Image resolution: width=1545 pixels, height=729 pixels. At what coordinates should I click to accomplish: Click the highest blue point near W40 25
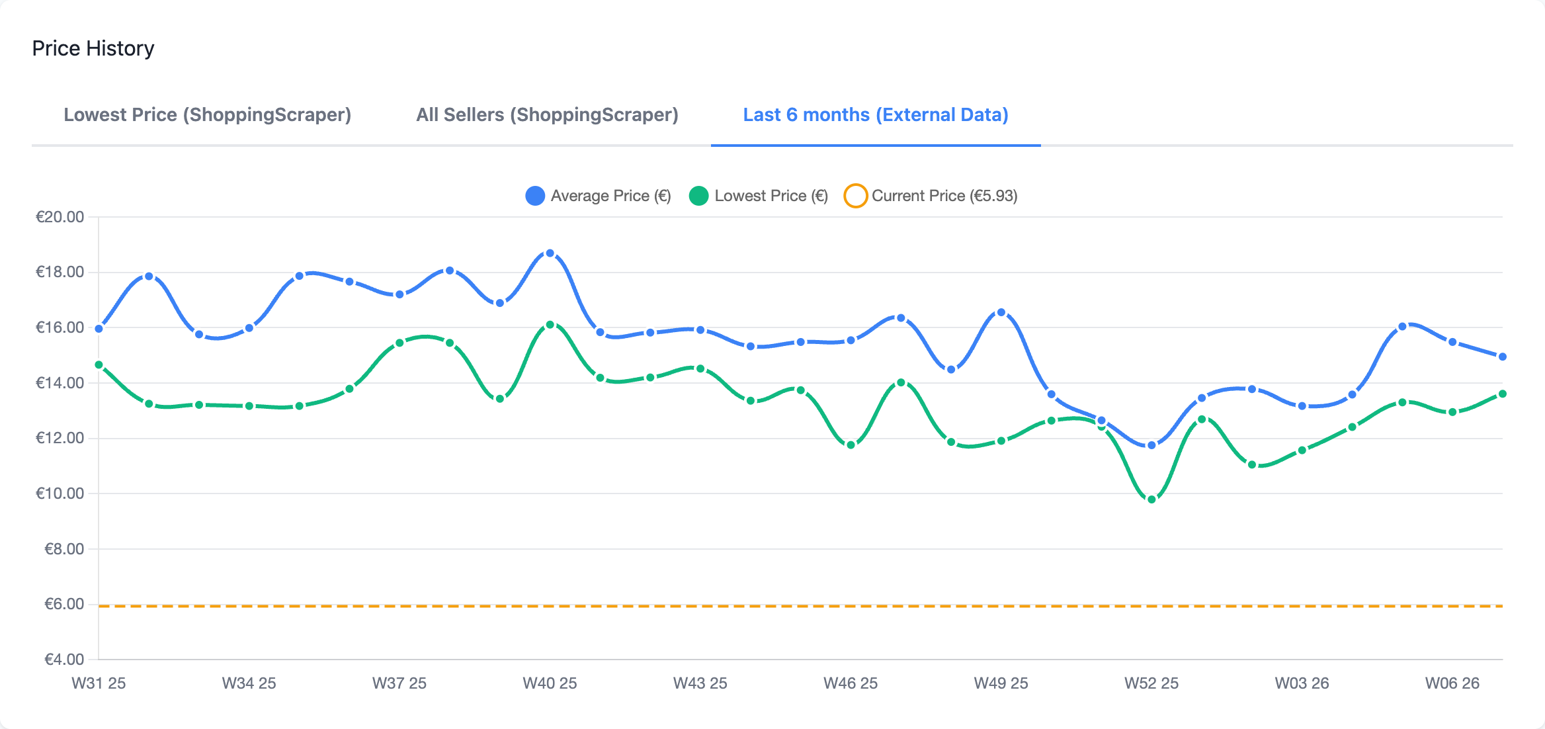550,253
